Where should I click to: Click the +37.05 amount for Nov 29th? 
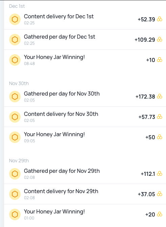point(146,194)
